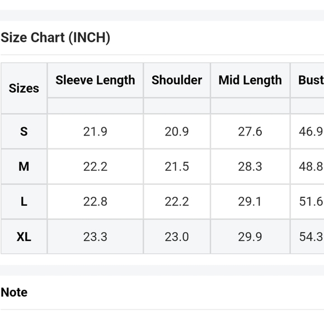This screenshot has width=324, height=325.
Task: Click bust value 48.8 for M
Action: (311, 166)
